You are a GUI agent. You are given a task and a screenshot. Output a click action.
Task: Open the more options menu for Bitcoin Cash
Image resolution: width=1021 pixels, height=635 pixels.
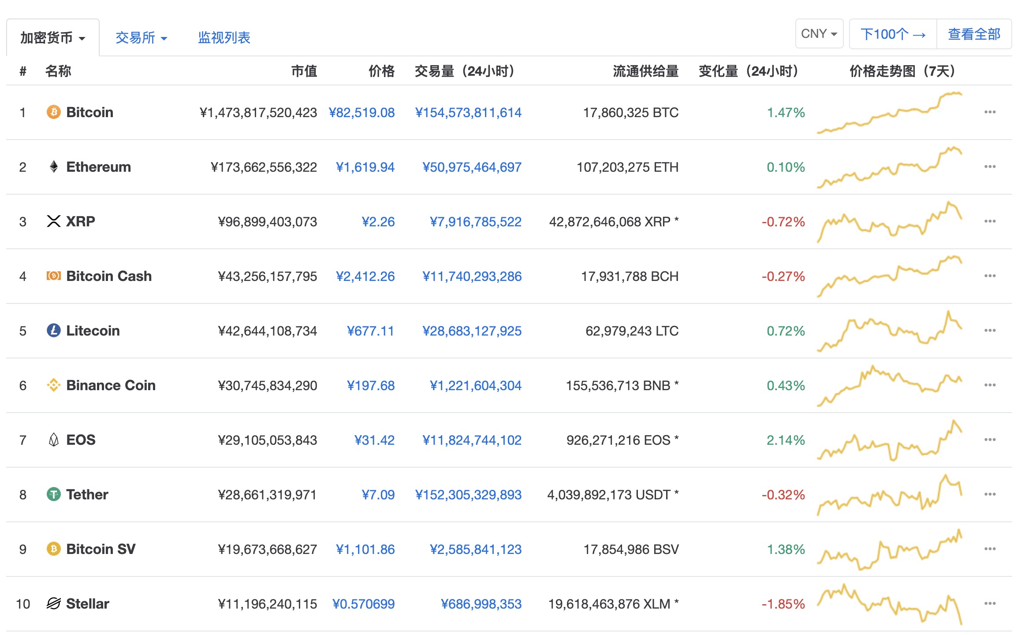point(990,276)
